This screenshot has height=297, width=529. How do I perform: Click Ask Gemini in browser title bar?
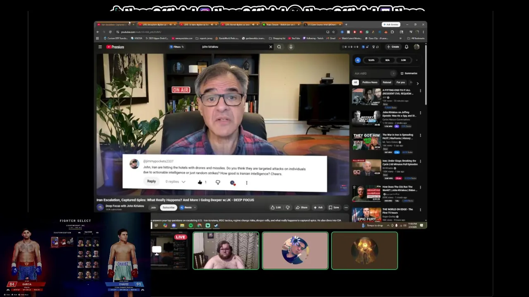(391, 25)
